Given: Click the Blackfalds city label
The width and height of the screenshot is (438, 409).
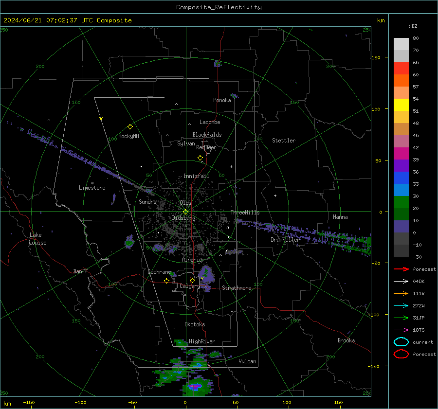Looking at the screenshot, I should 207,135.
